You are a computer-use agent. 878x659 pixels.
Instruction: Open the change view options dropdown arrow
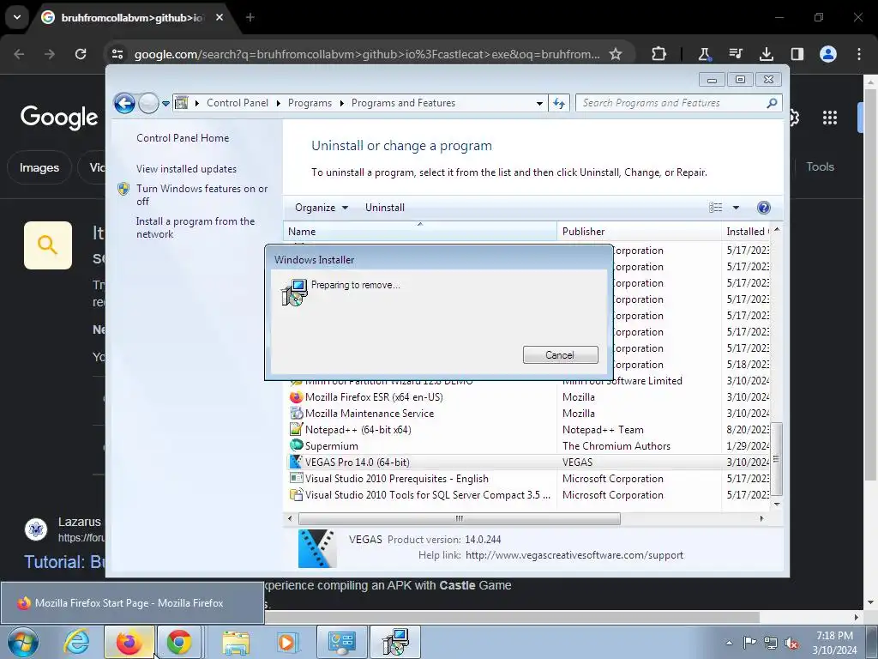tap(736, 208)
